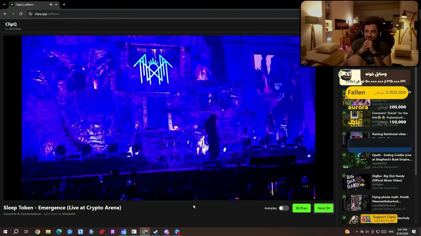Image resolution: width=421 pixels, height=236 pixels.
Task: Open a new browser tab
Action: click(64, 5)
